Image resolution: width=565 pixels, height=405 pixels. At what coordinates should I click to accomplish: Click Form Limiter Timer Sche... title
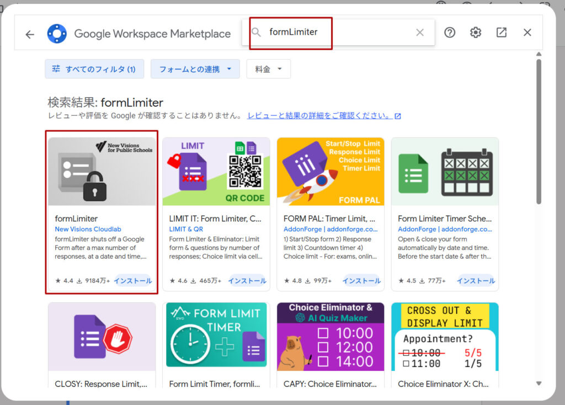tap(445, 219)
